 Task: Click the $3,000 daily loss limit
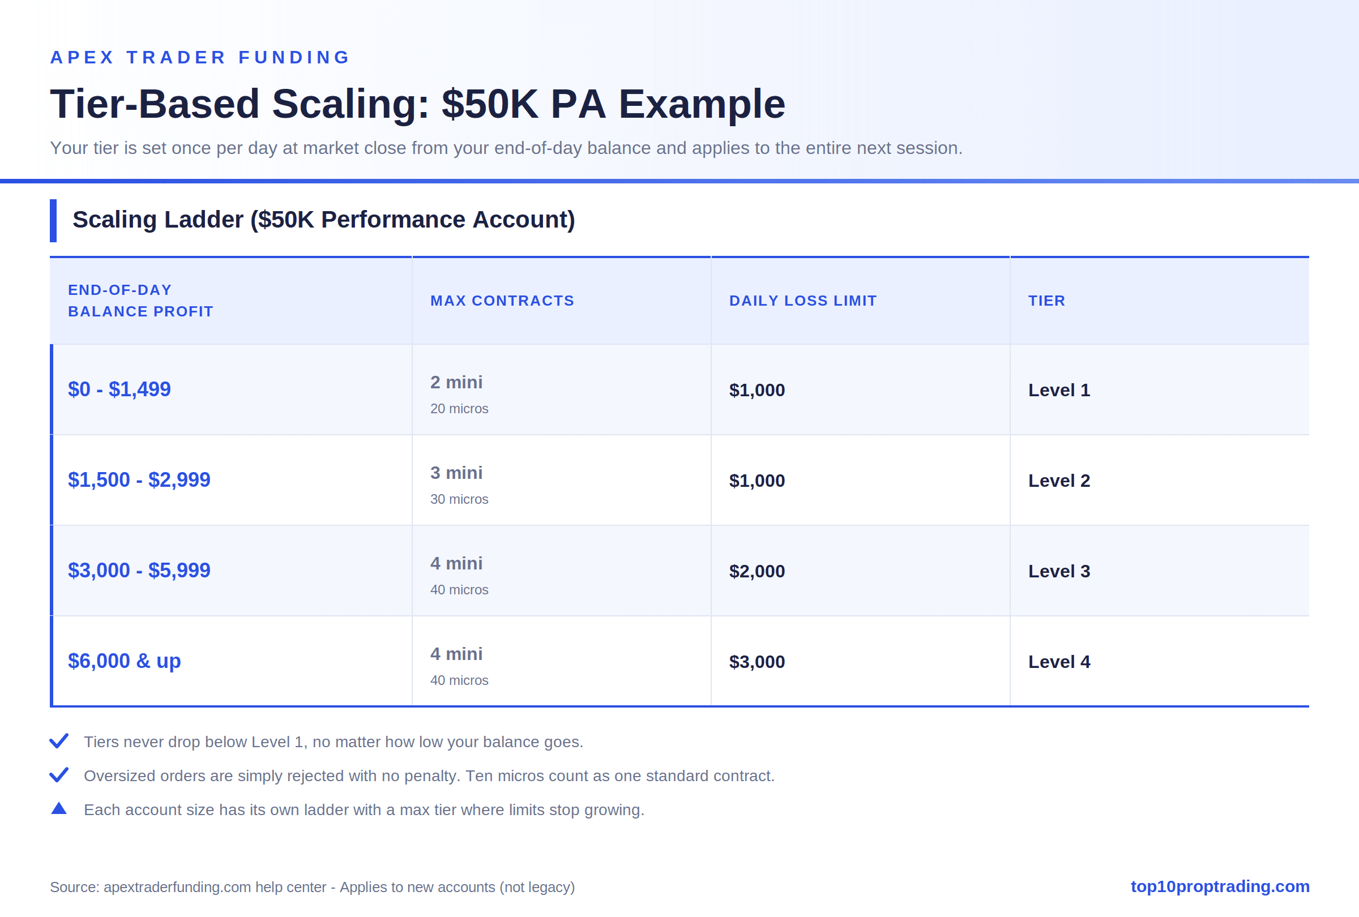pos(757,662)
